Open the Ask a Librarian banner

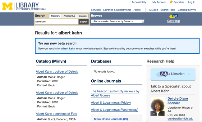tap(173, 75)
